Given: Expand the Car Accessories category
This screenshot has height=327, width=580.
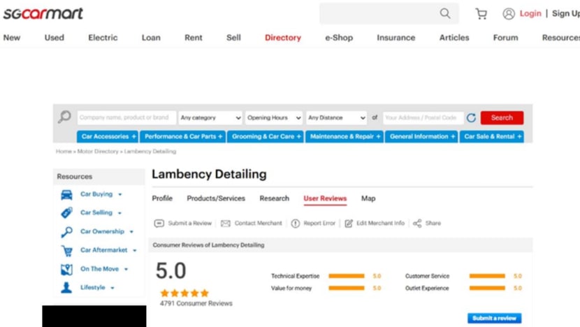Looking at the screenshot, I should click(108, 137).
